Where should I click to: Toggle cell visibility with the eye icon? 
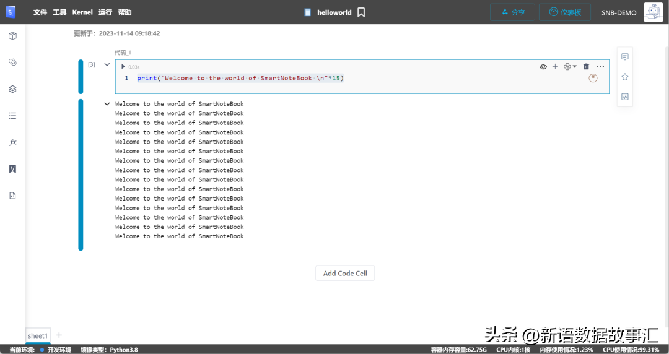click(543, 67)
